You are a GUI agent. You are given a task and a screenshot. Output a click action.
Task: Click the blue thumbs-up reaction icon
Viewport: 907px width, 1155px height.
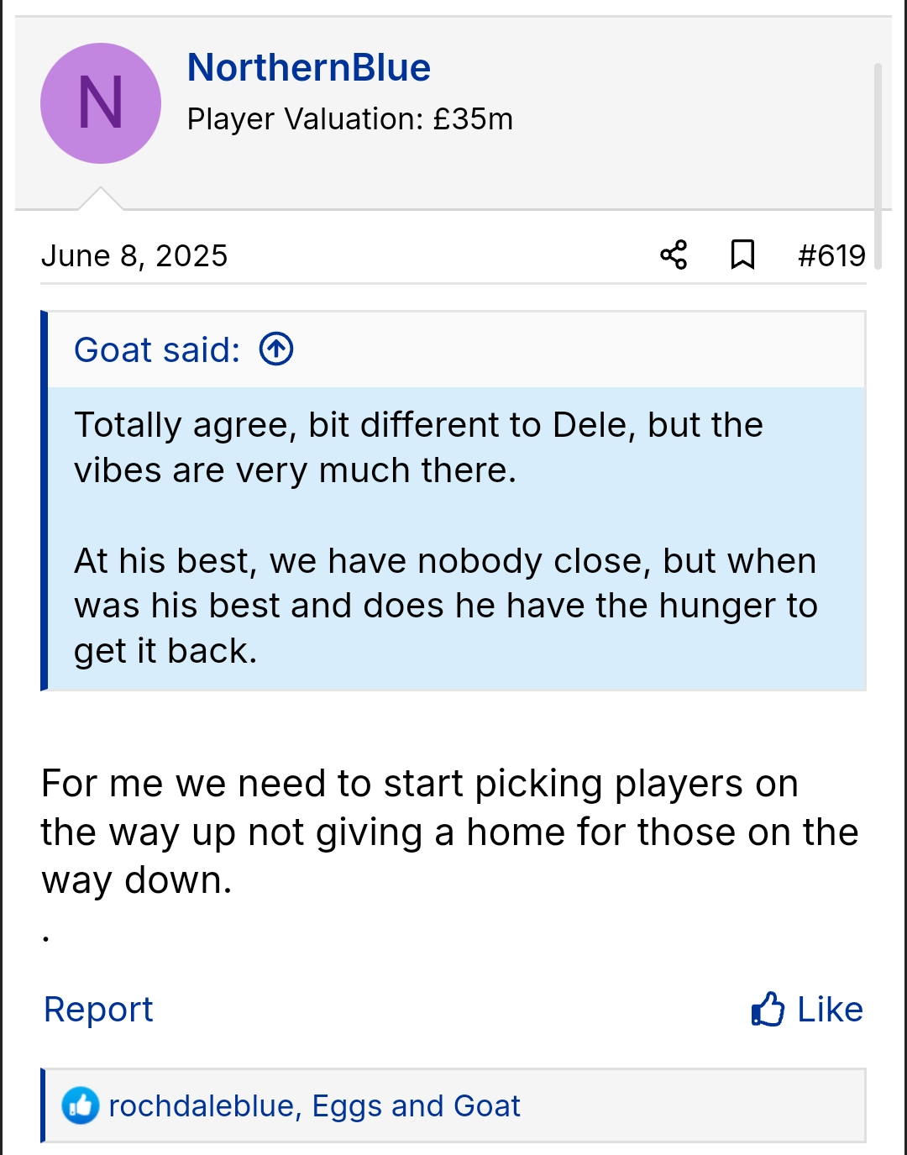[x=81, y=1105]
